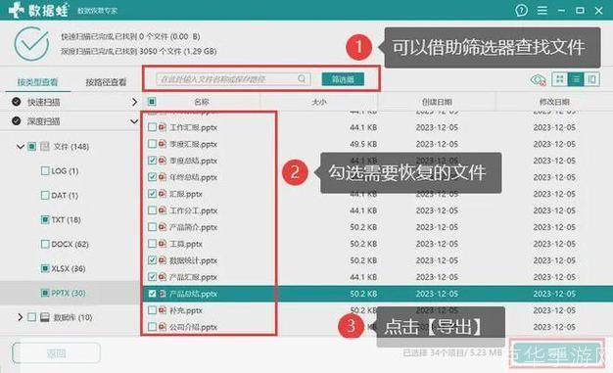Click the check badge beside 深度扫描
613x373 pixels.
(16, 120)
